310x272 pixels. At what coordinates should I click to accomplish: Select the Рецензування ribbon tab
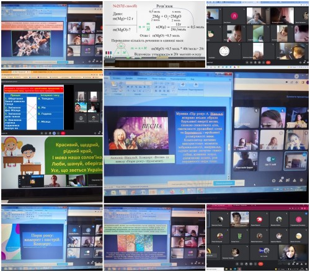pyautogui.click(x=178, y=79)
